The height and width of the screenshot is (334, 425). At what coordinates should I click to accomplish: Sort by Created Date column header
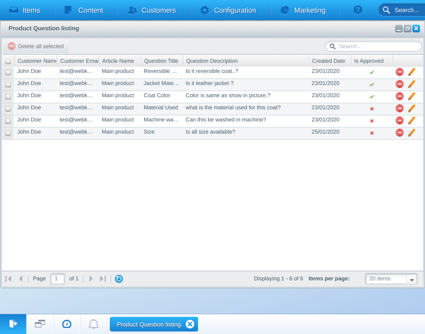(330, 61)
